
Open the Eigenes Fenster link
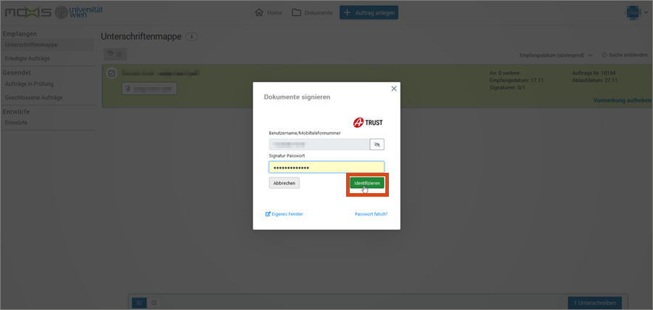pyautogui.click(x=284, y=214)
